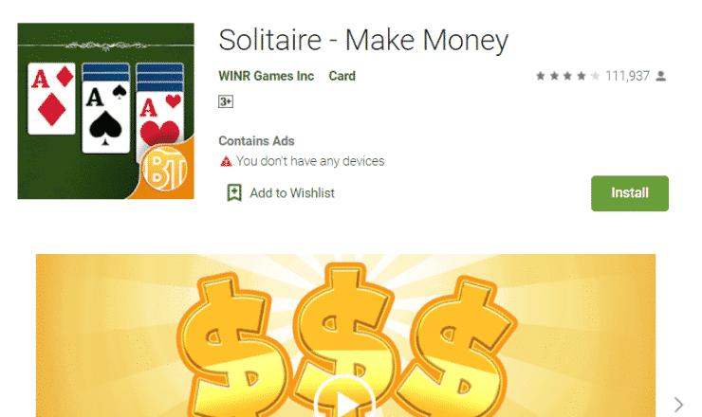Image resolution: width=702 pixels, height=417 pixels.
Task: Click the reviewer person icon beside 111,937
Action: click(661, 76)
